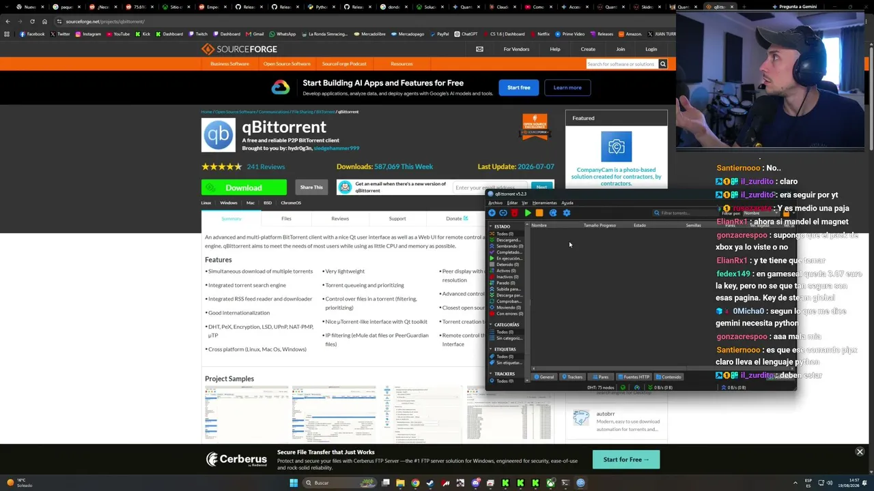Click the 'Start for Free' Cerberus button

[626, 460]
